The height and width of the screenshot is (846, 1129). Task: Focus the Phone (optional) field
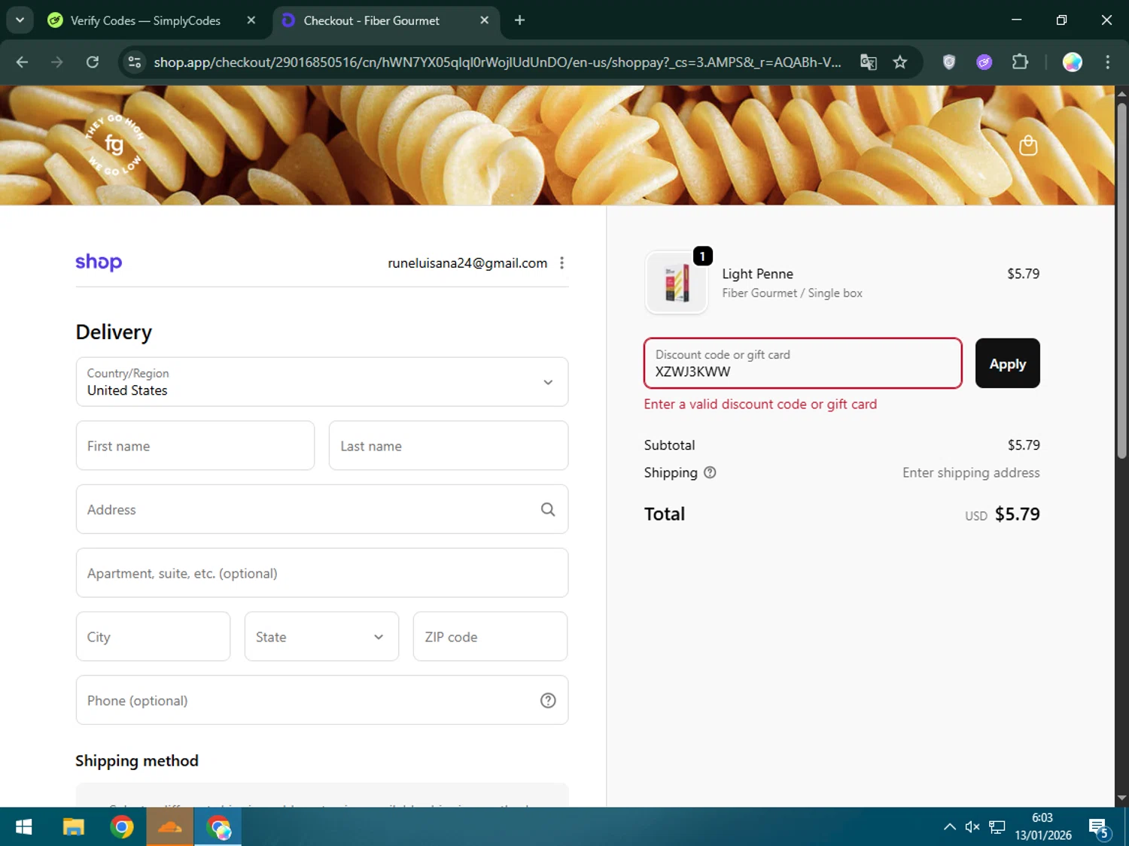click(x=322, y=700)
